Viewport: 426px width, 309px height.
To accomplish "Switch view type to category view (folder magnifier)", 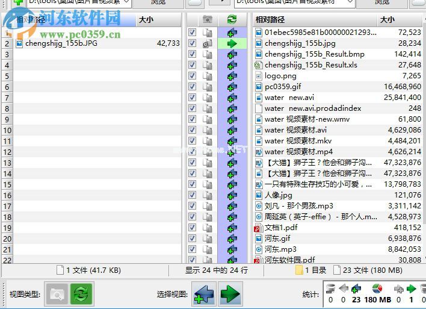I will pyautogui.click(x=57, y=294).
